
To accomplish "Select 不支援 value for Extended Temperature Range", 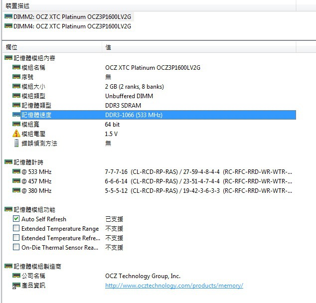I will [x=114, y=229].
